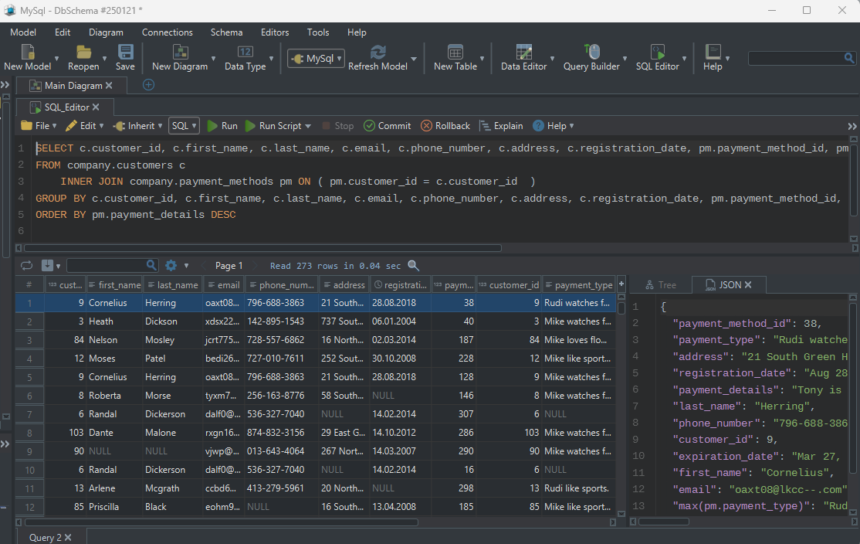
Task: Open the SQL Editor tool
Action: click(657, 52)
